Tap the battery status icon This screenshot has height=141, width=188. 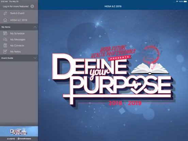tap(185, 1)
